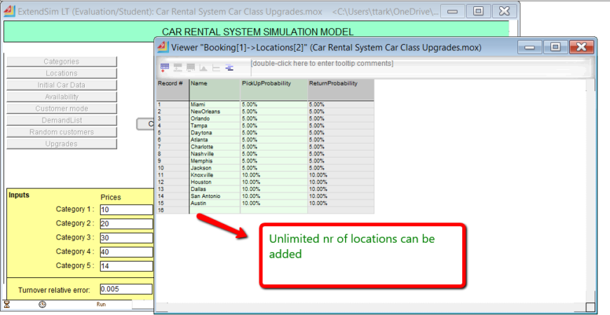Open the DemandList button
This screenshot has width=610, height=315.
62,120
